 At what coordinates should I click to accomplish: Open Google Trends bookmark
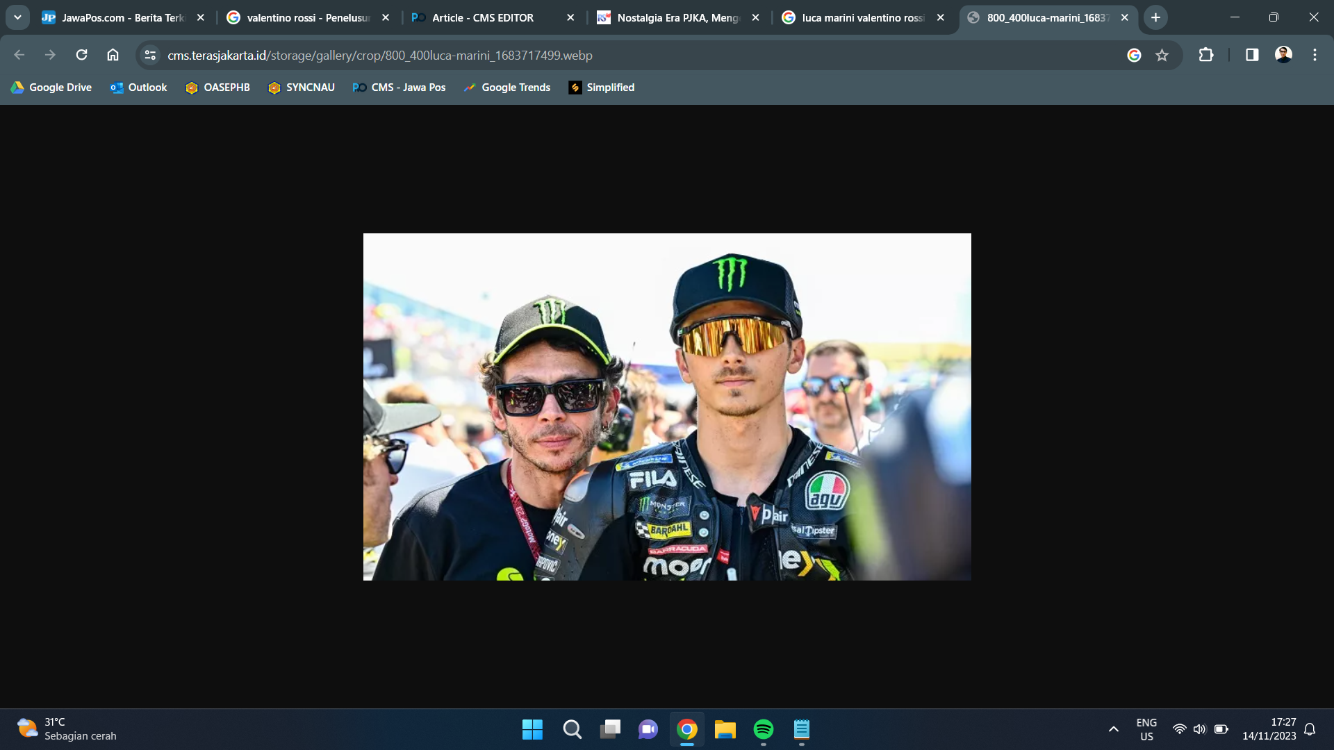507,87
